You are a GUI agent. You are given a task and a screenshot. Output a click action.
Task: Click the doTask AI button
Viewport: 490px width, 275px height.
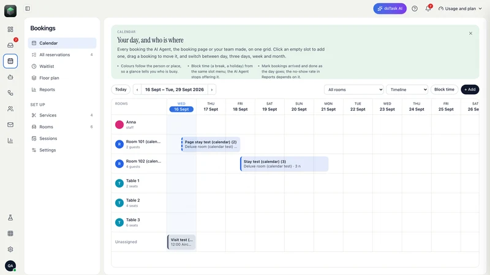(390, 9)
